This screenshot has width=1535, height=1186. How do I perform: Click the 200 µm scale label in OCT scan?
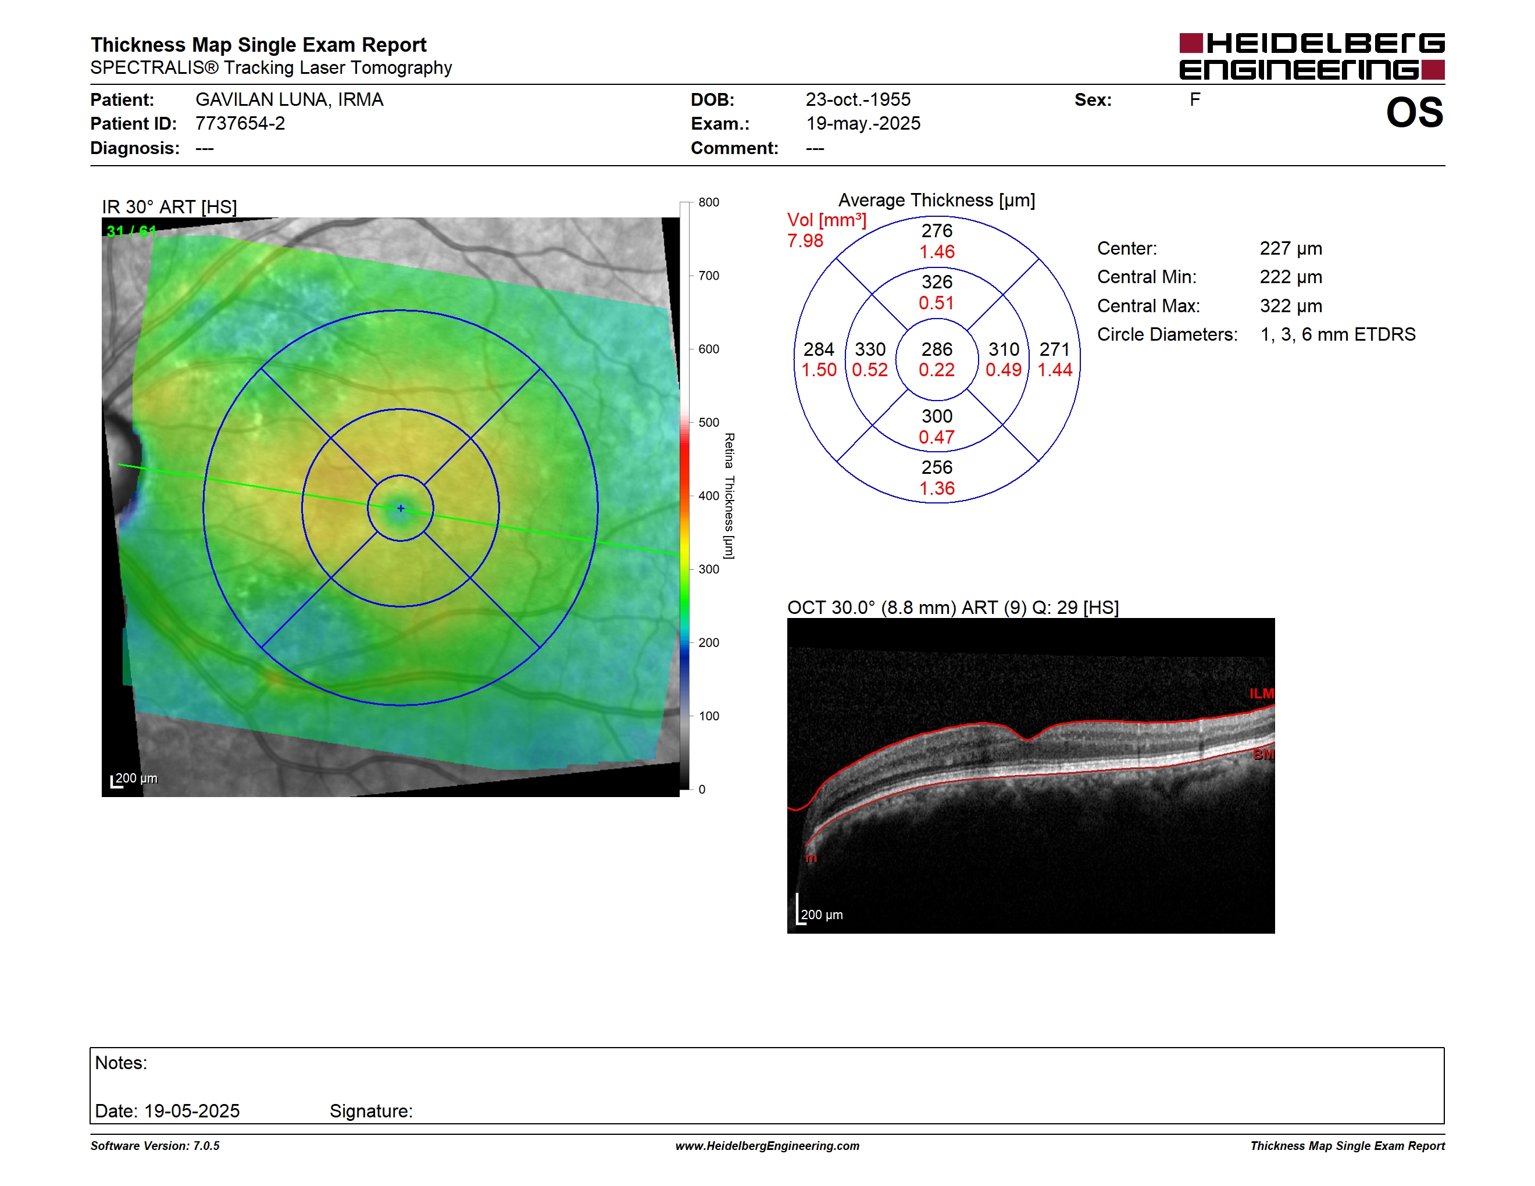point(822,915)
